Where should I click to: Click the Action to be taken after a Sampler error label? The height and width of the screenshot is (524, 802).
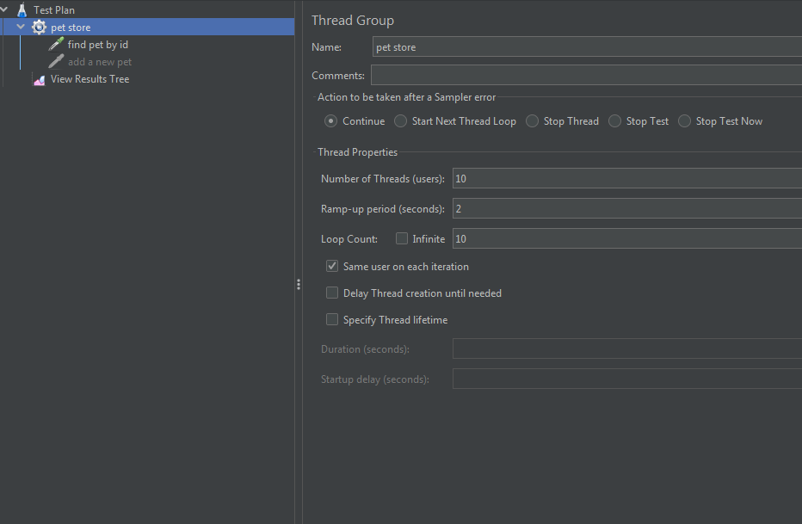pyautogui.click(x=407, y=97)
